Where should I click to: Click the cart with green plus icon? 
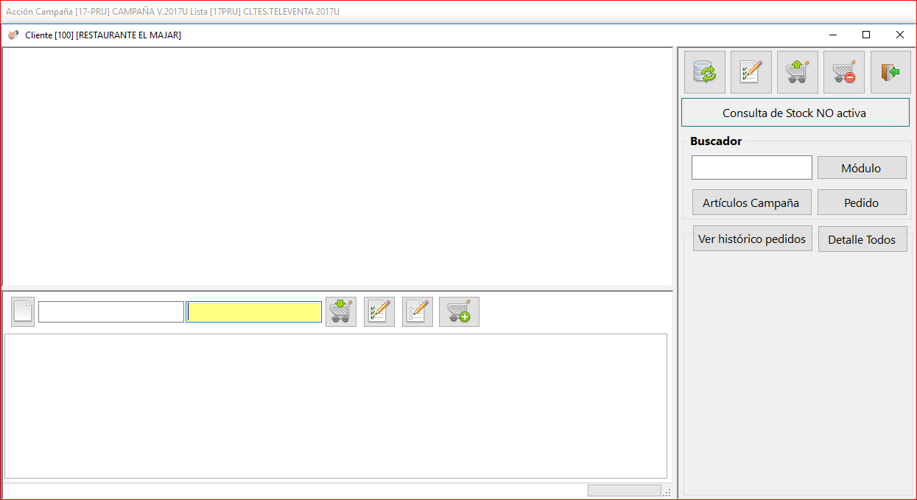(x=459, y=311)
